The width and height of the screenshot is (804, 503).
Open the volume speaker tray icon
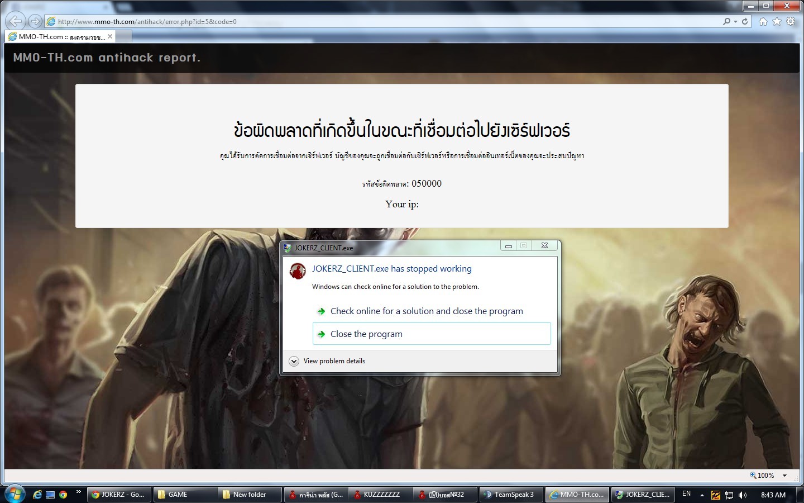743,495
